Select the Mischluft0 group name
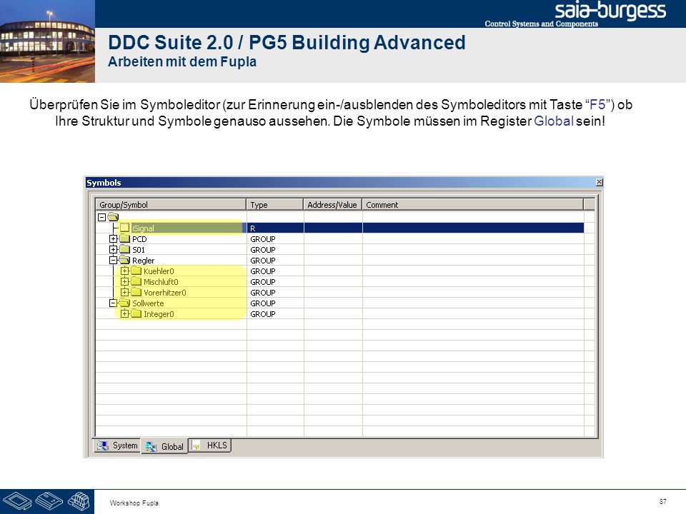686x514 pixels. 161,282
